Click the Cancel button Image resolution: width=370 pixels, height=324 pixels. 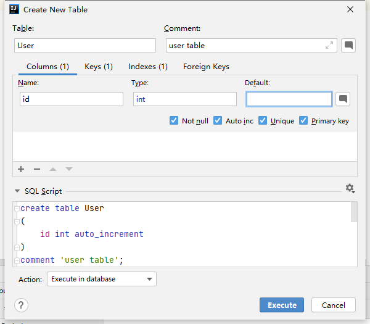click(334, 305)
